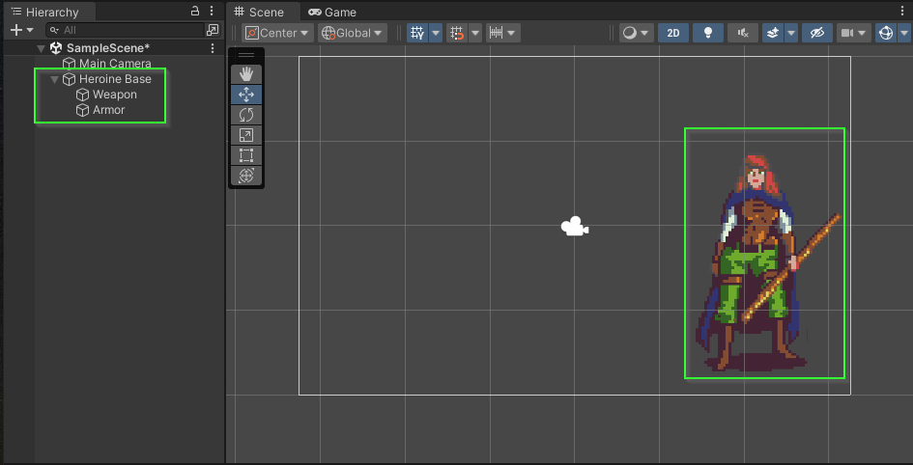
Task: Toggle scene effects (skybox, fog) button
Action: [773, 33]
